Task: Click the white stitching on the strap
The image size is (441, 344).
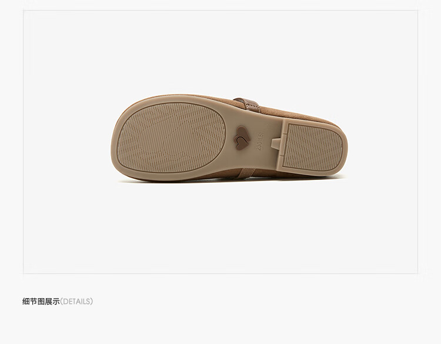Action: (x=247, y=104)
